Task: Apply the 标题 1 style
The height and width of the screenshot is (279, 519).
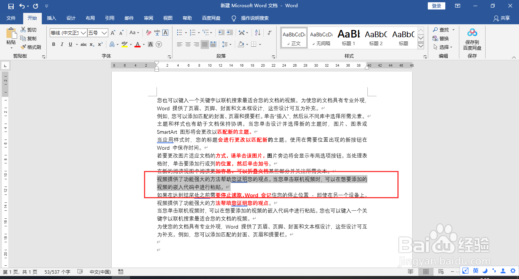Action: tap(349, 38)
